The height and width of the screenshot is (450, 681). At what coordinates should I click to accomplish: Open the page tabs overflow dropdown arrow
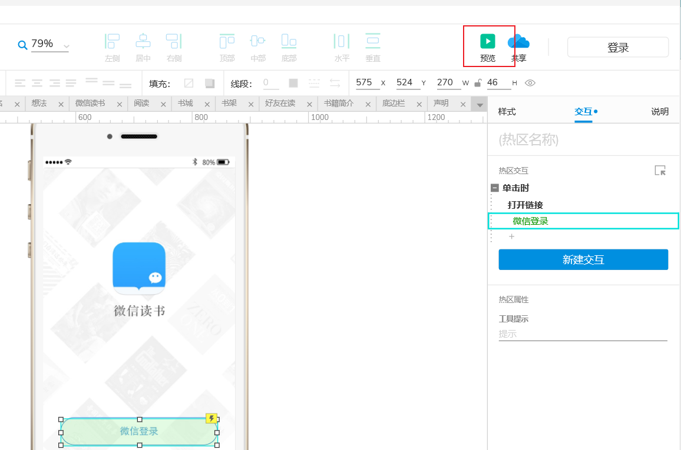click(x=480, y=105)
